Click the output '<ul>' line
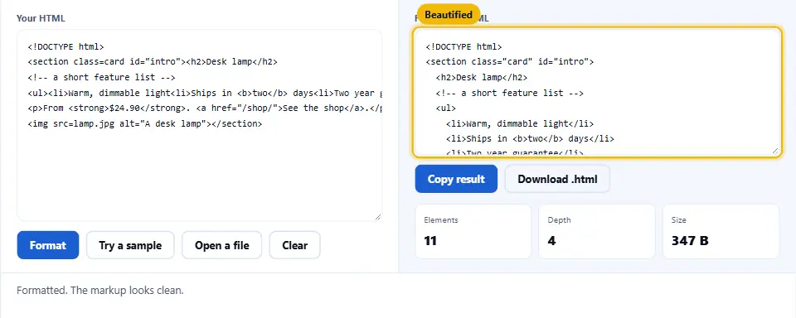 click(x=446, y=108)
